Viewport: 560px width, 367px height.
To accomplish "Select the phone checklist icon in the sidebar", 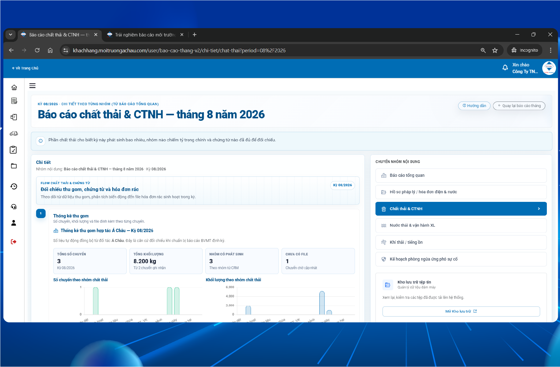I will point(14,117).
